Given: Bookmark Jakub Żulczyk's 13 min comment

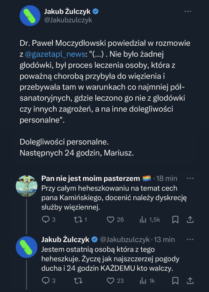Looking at the screenshot, I should (175, 280).
